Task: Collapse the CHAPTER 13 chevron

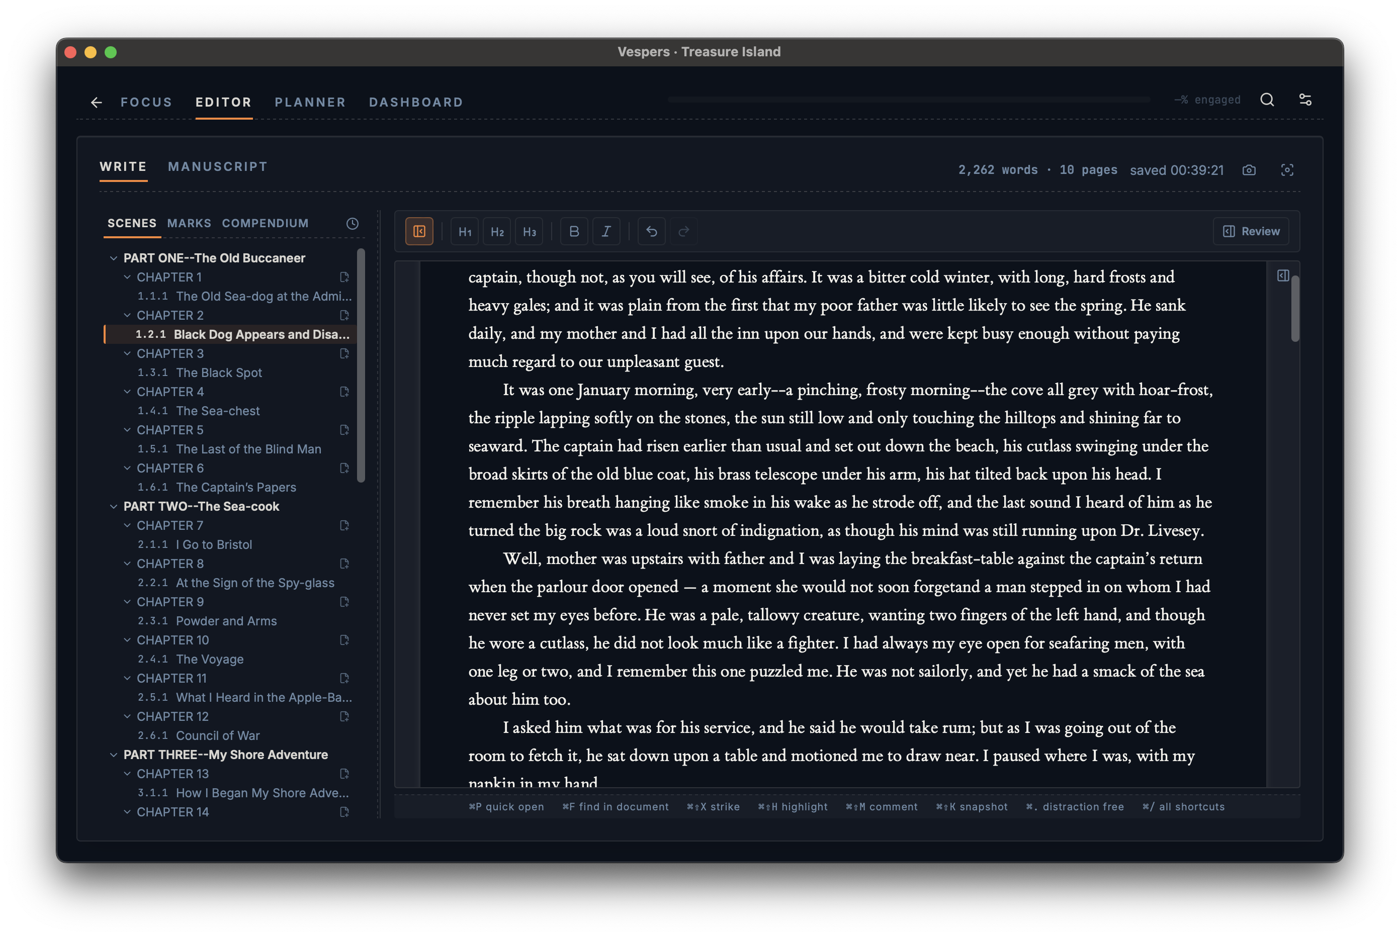Action: [x=127, y=775]
